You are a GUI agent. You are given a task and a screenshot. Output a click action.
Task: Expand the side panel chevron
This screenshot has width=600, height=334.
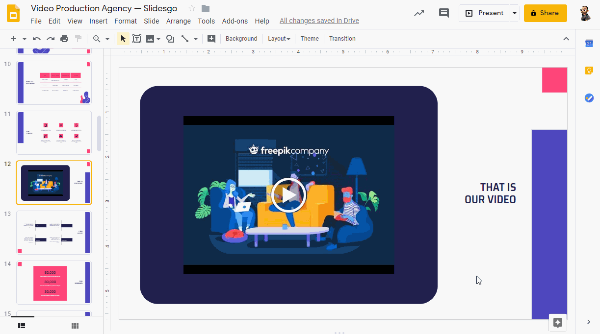click(x=589, y=322)
